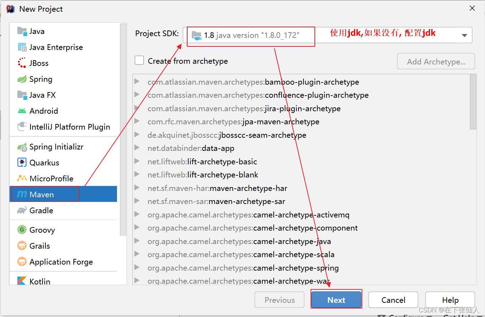Viewport: 485px width, 317px height.
Task: Select Kotlin project type label
Action: coord(40,281)
